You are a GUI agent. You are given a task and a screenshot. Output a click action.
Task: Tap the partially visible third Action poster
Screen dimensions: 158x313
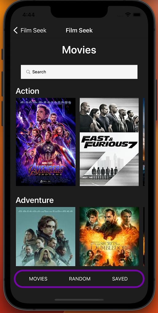coord(144,142)
